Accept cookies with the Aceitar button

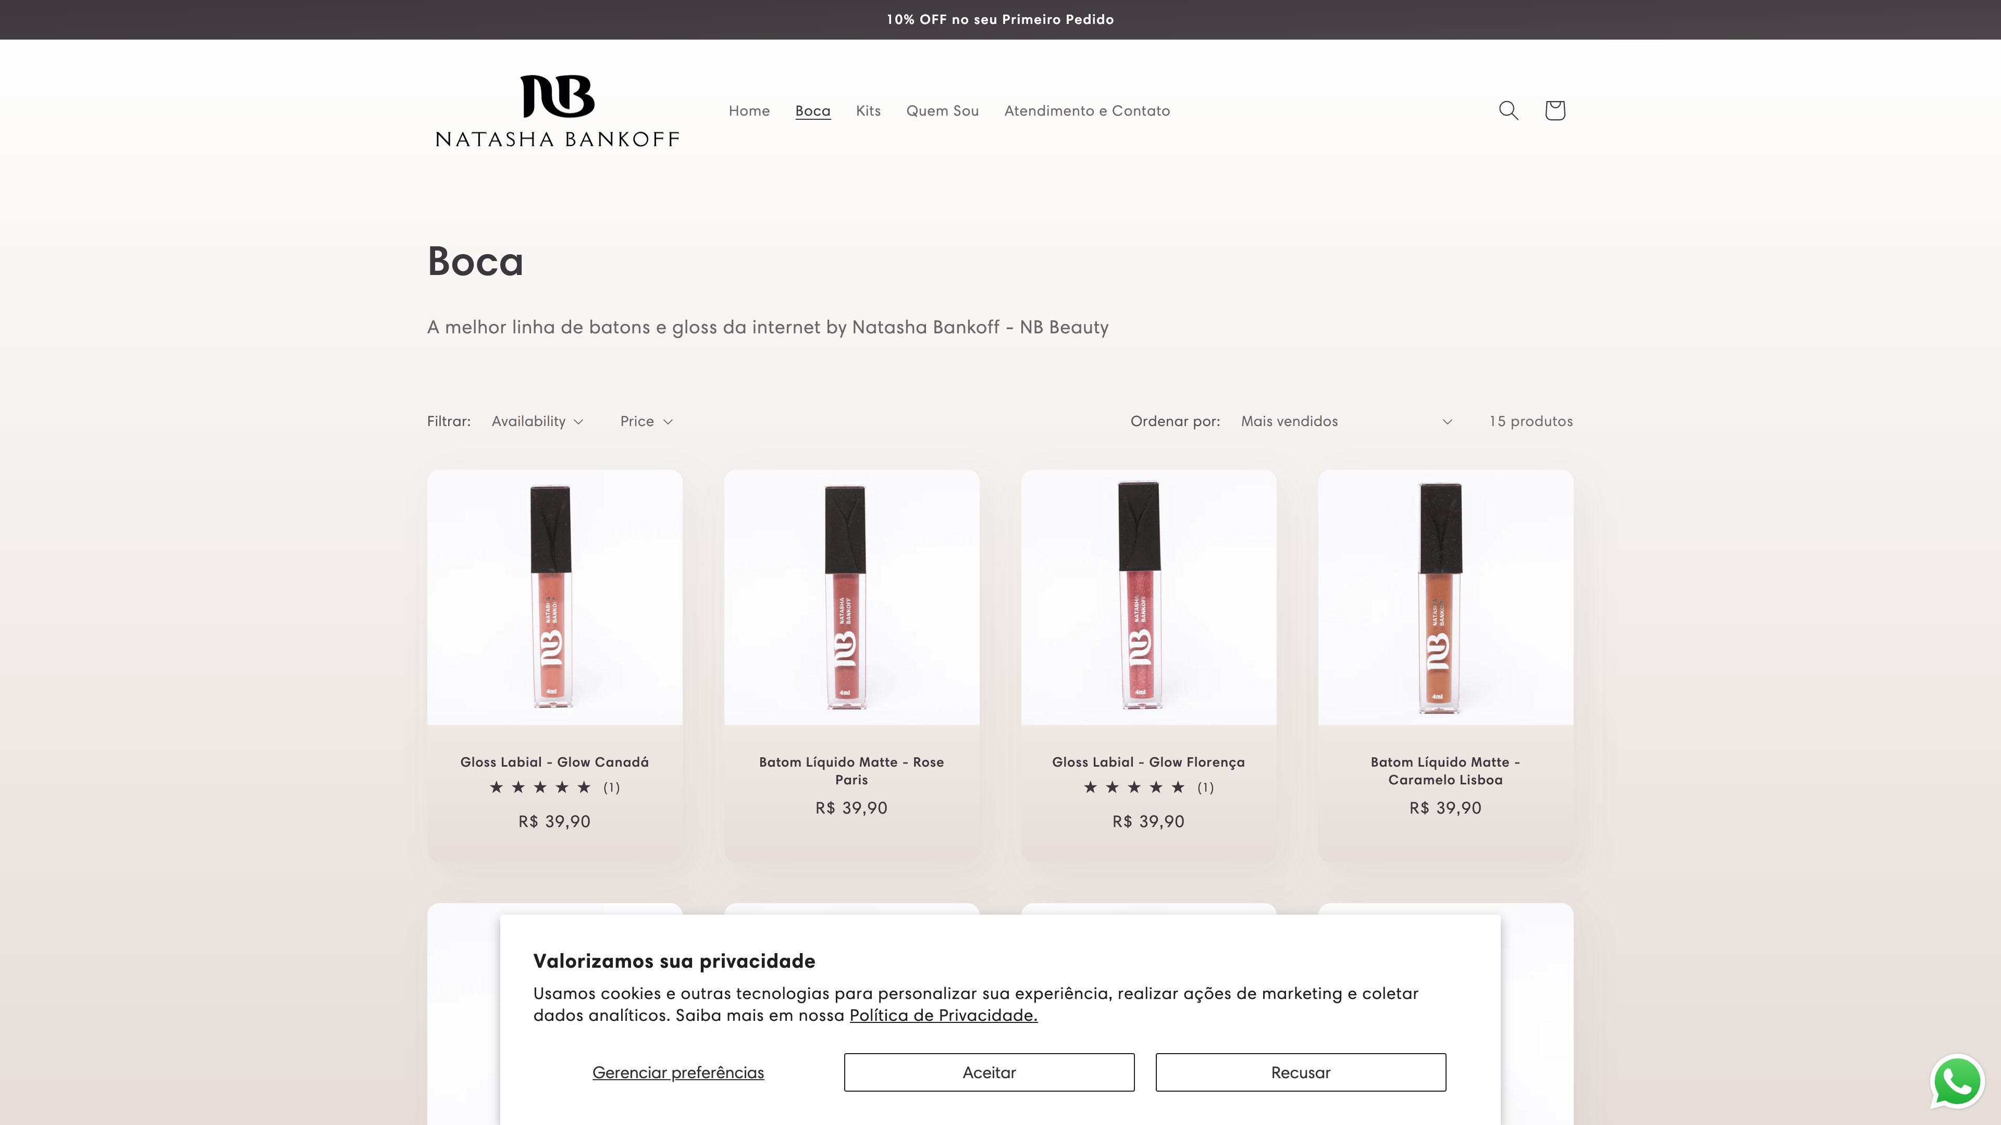(x=989, y=1072)
